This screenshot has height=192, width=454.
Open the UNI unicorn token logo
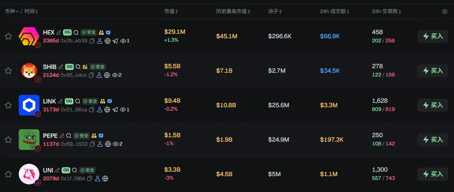(29, 174)
